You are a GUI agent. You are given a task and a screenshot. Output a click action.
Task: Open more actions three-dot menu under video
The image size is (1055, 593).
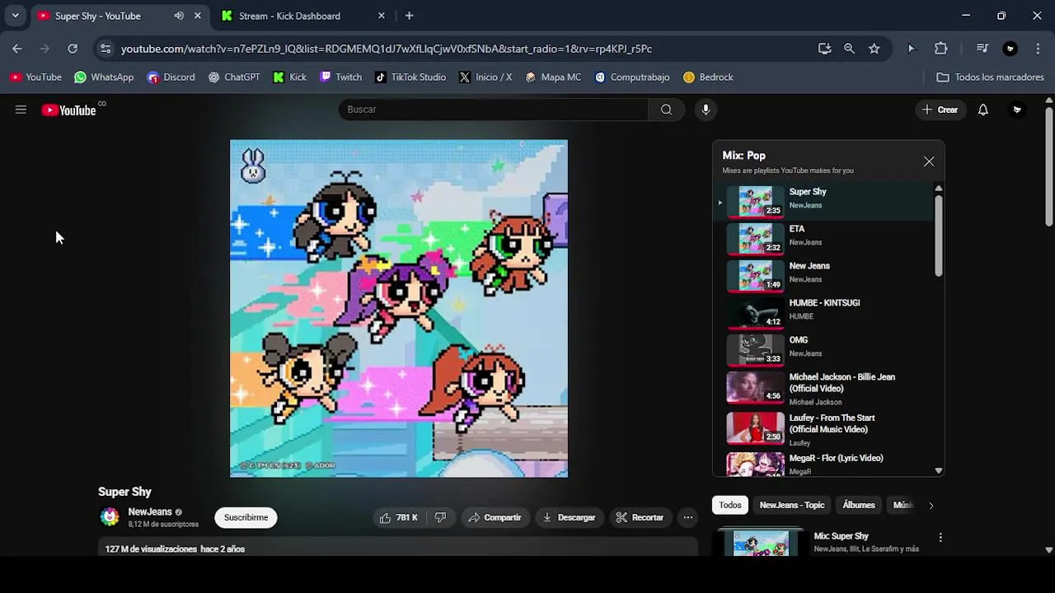tap(687, 517)
